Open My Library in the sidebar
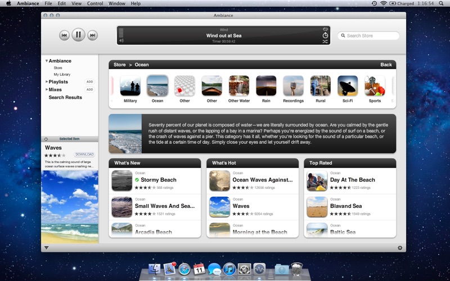 pyautogui.click(x=62, y=75)
